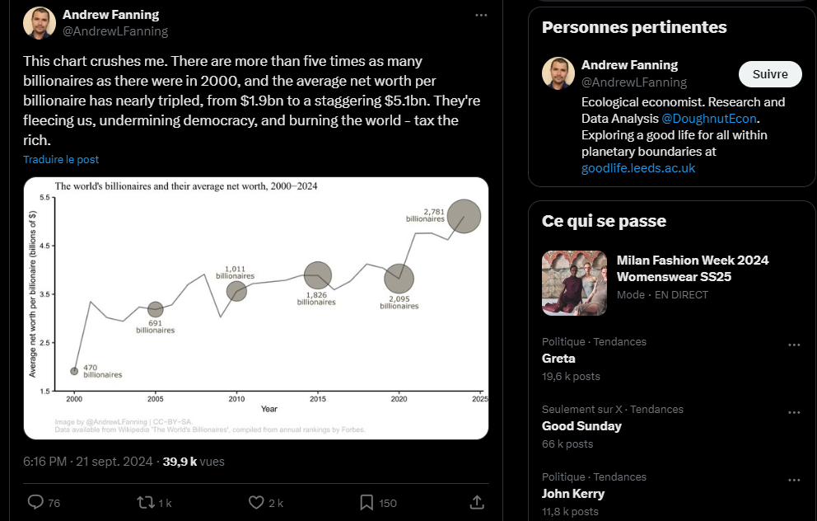The width and height of the screenshot is (817, 521).
Task: Bookmark this post
Action: [367, 502]
